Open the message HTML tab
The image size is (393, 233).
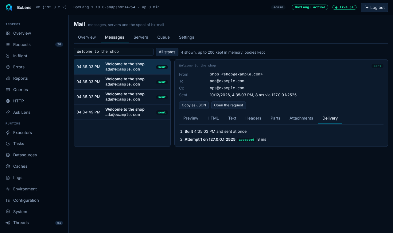coord(213,118)
